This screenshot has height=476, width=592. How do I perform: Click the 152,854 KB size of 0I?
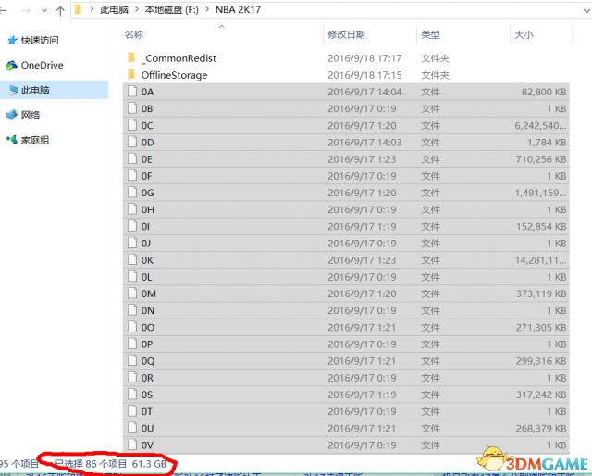click(541, 227)
